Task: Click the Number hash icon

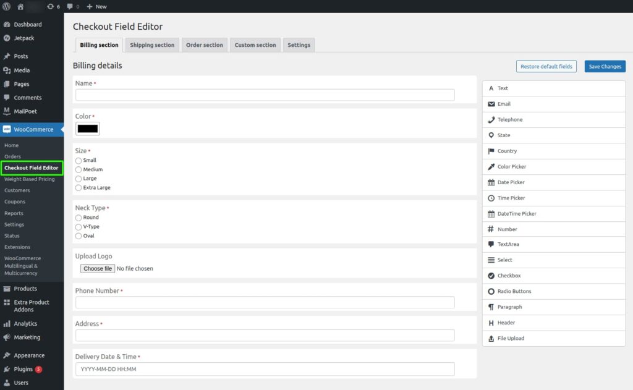Action: [x=491, y=229]
